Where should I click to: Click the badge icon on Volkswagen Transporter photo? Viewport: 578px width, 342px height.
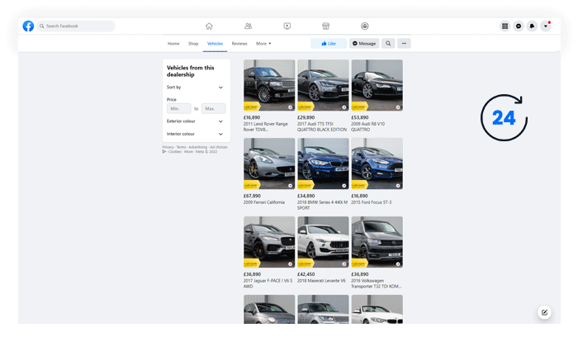(398, 264)
